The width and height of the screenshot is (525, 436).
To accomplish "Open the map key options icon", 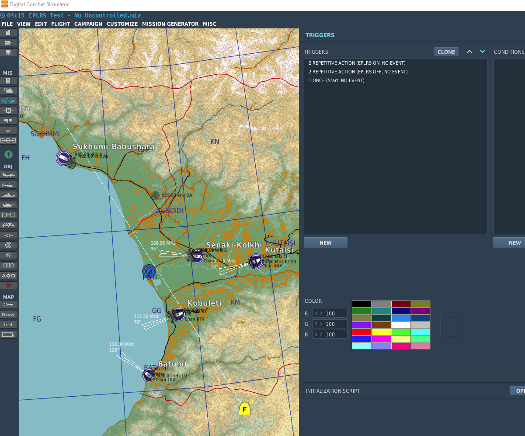I will point(9,305).
